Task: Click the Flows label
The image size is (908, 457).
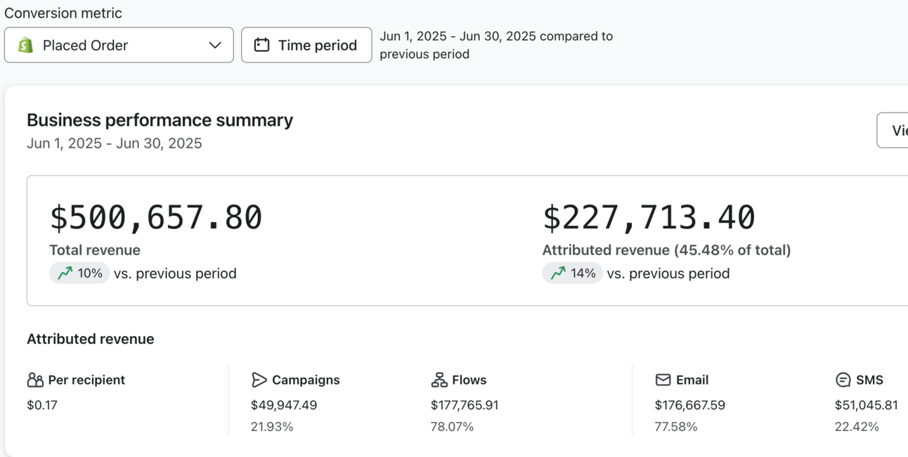Action: [x=469, y=380]
